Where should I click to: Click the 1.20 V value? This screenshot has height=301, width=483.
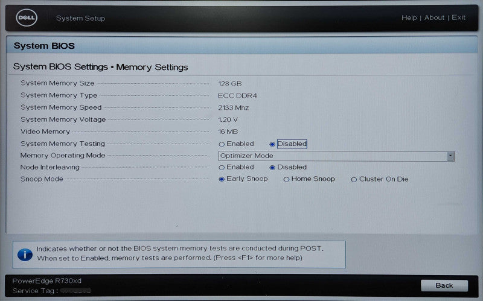(228, 119)
